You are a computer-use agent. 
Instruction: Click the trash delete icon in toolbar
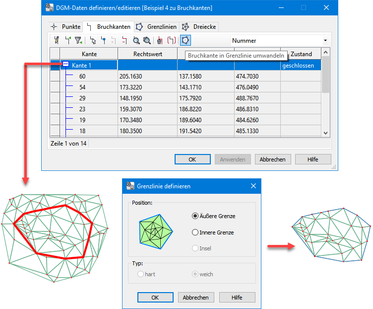click(159, 41)
